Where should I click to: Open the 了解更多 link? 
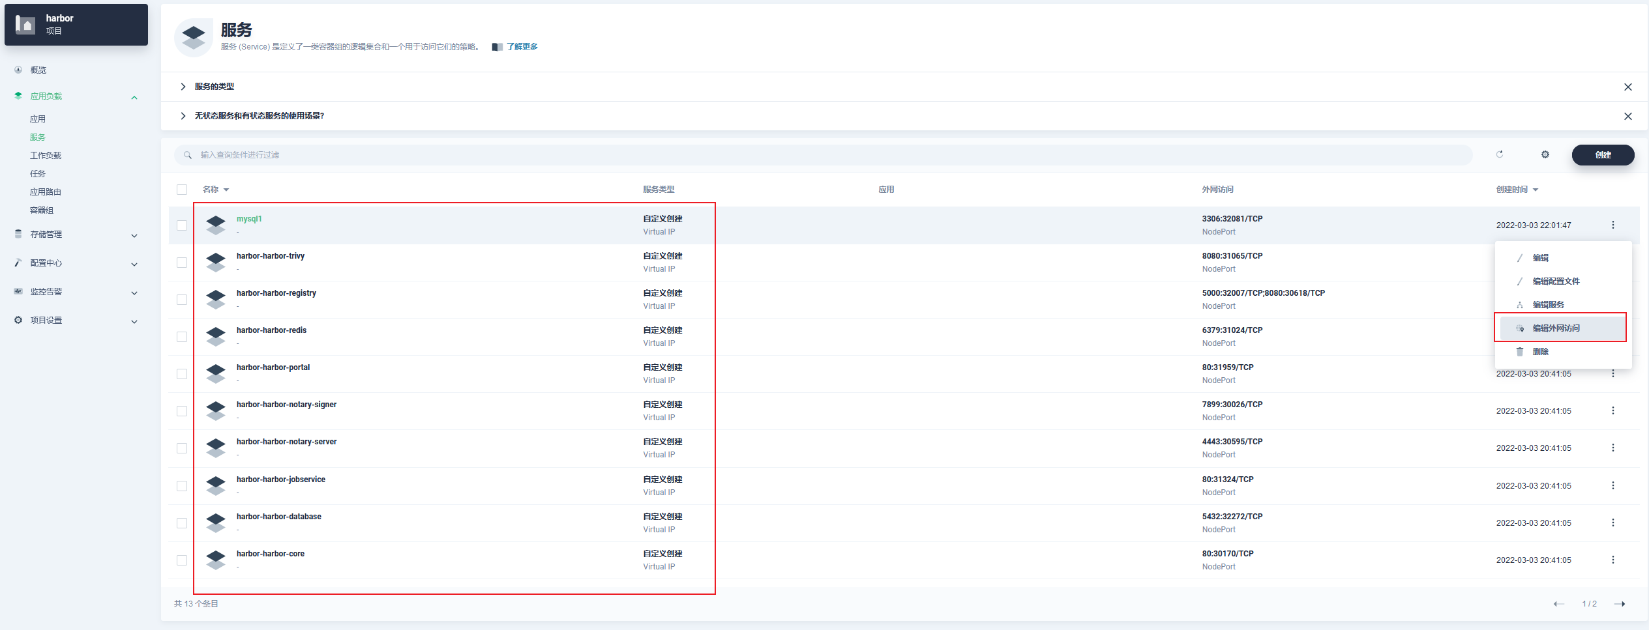point(522,47)
